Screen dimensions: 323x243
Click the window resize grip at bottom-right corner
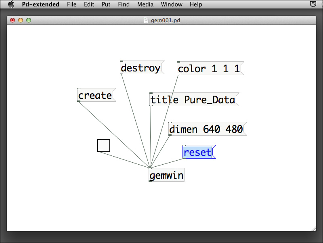pos(314,229)
